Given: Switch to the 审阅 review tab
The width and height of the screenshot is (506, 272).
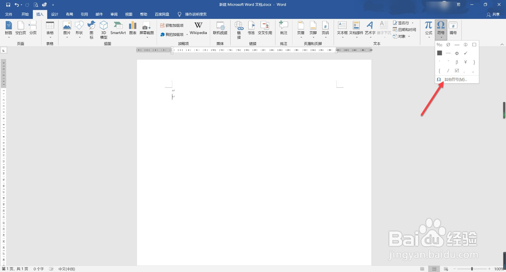Looking at the screenshot, I should pos(114,14).
